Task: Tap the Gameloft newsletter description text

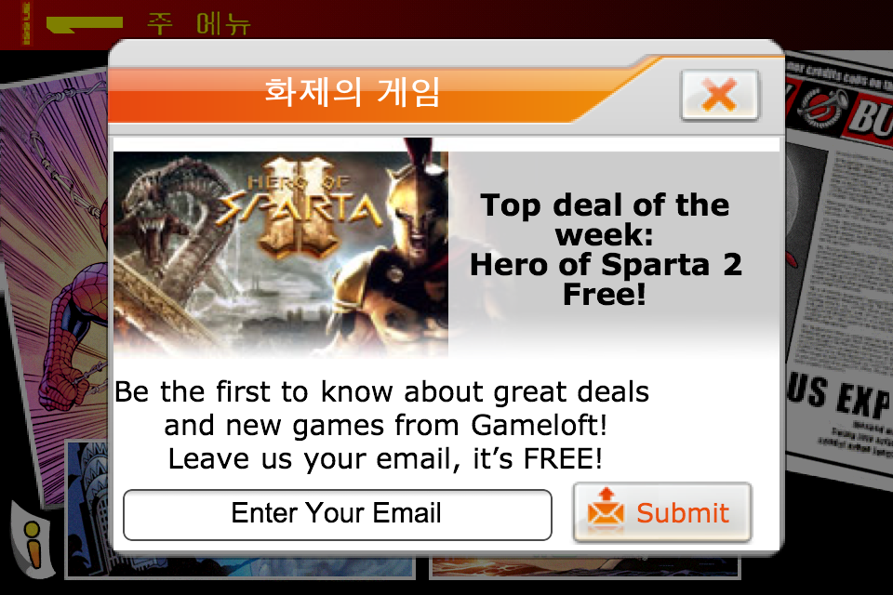Action: pos(382,425)
